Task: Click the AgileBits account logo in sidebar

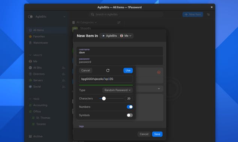Action: click(30, 17)
